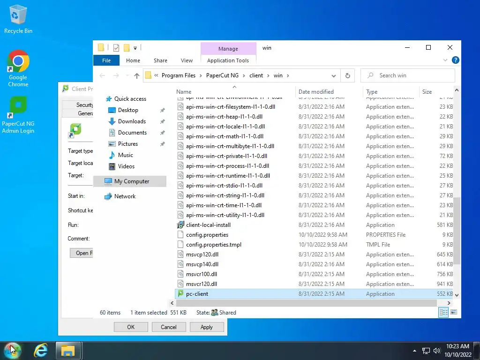Sort by Date modified column

[330, 91]
